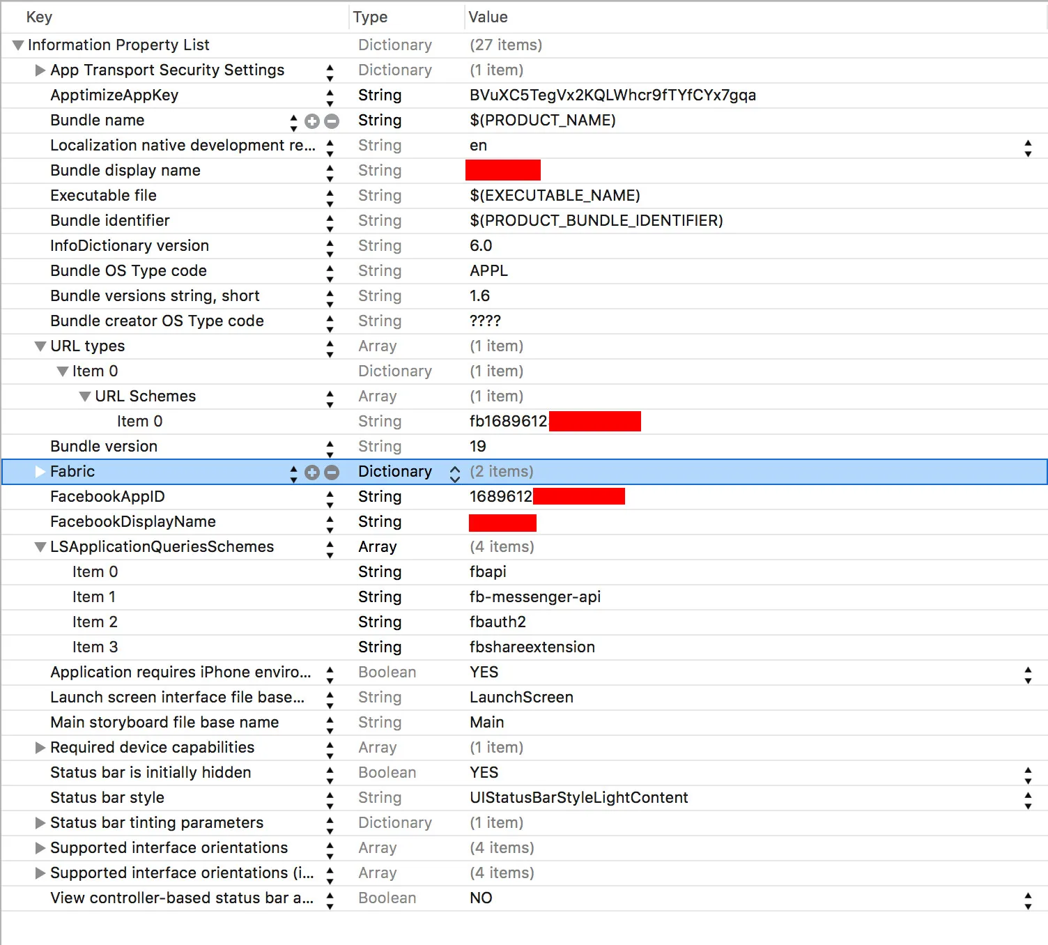Add a new row using Fabric's plus button

coord(312,472)
